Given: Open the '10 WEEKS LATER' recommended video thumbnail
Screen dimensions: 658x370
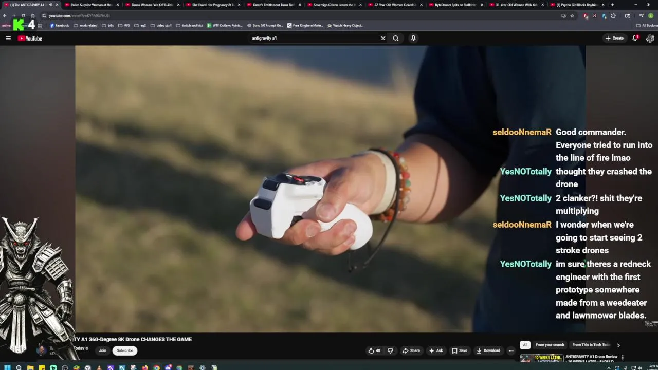Looking at the screenshot, I should [541, 358].
